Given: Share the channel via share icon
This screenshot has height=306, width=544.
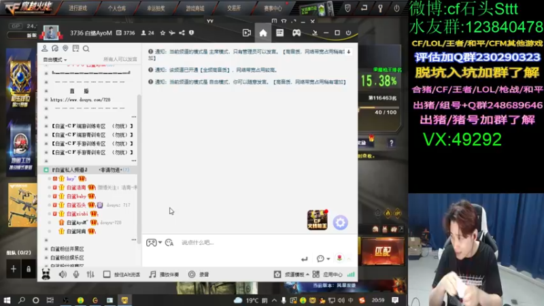Looking at the screenshot, I should coord(182,33).
